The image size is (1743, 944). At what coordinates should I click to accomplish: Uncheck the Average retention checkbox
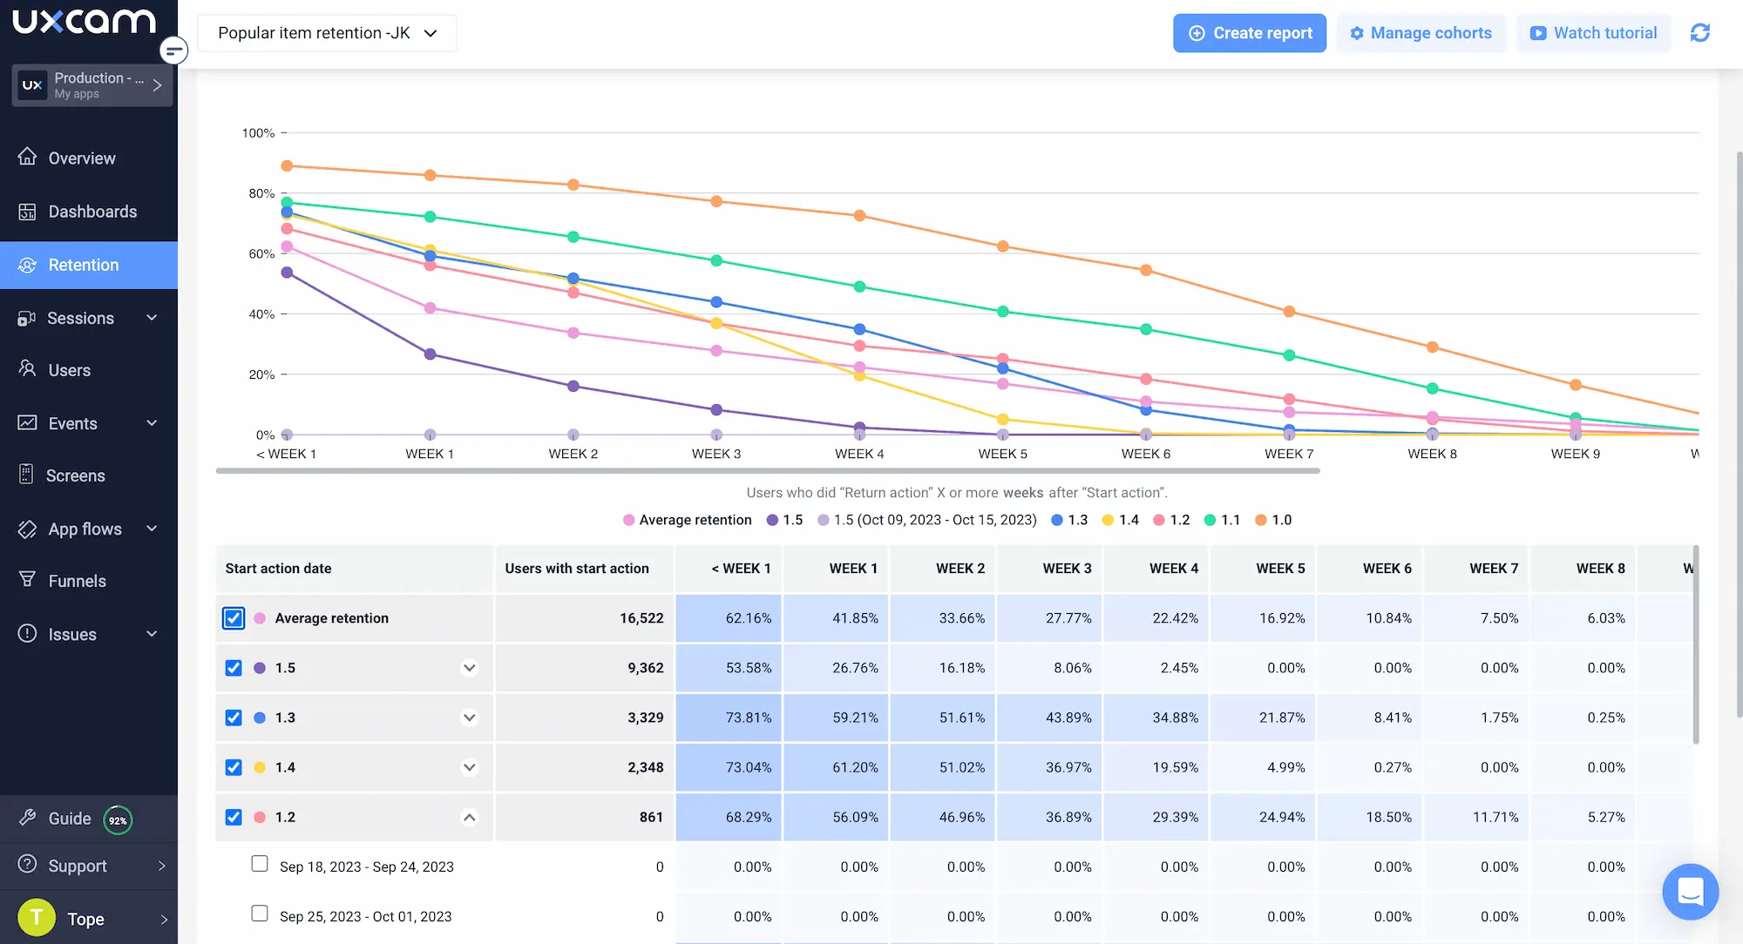234,618
